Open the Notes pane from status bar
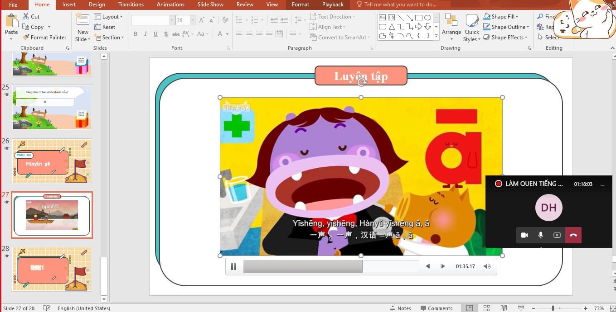 click(400, 308)
